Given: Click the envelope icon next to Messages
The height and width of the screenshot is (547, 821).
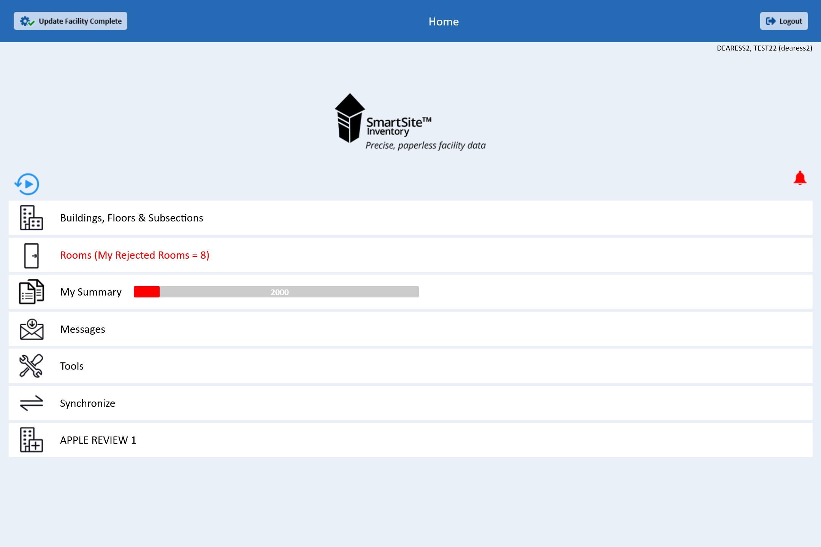Looking at the screenshot, I should coord(31,329).
